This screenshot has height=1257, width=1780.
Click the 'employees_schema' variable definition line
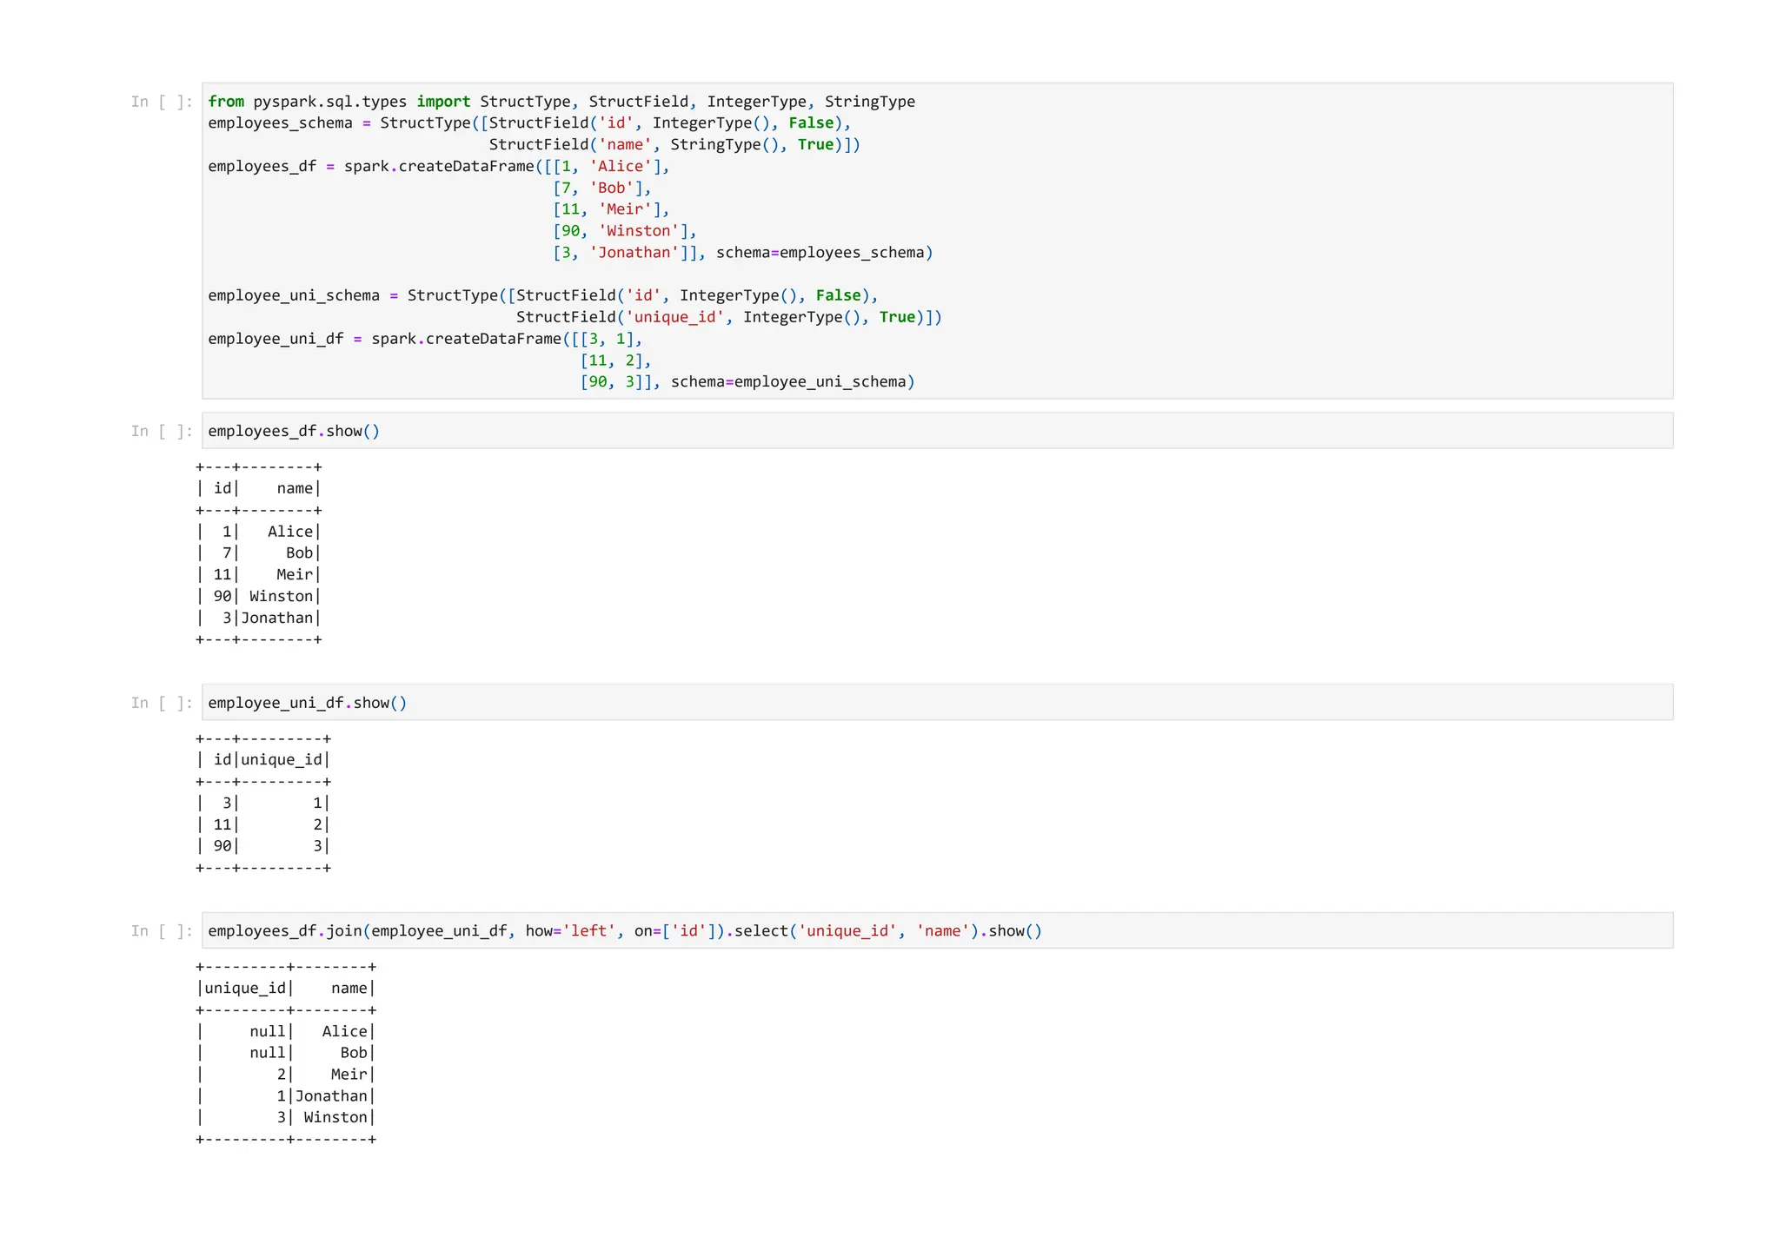[529, 122]
